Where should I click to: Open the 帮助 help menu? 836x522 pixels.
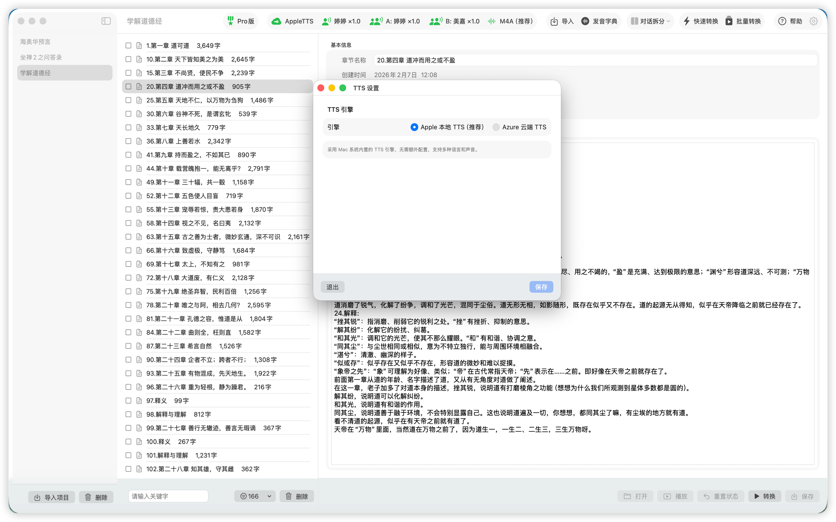(x=790, y=21)
